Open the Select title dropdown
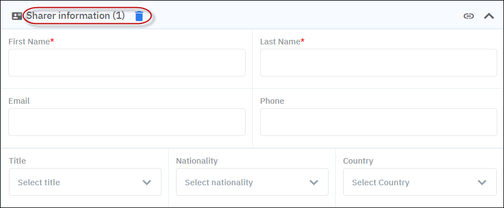Screen dimensions: 504x208 85,182
